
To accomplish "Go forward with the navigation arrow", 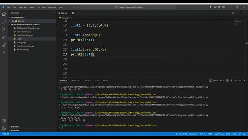I will pyautogui.click(x=78, y=7).
